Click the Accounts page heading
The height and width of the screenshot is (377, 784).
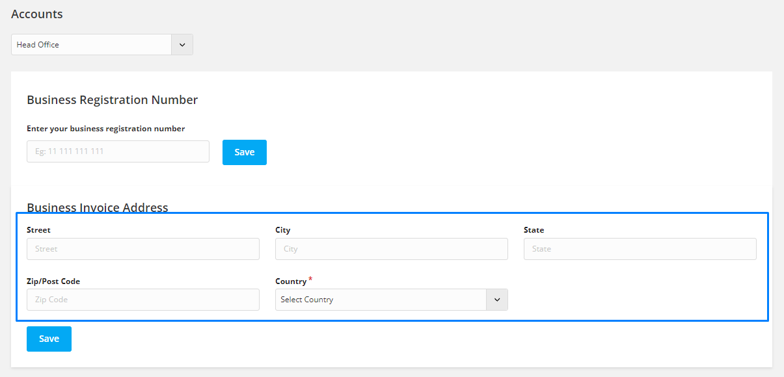click(x=37, y=14)
